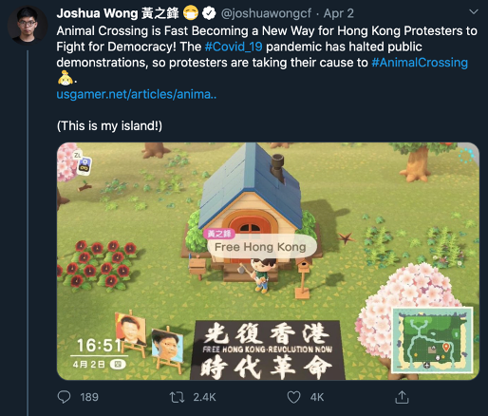Viewport: 488px width, 416px height.
Task: Open the #Covid_19 hashtag
Action: (234, 47)
